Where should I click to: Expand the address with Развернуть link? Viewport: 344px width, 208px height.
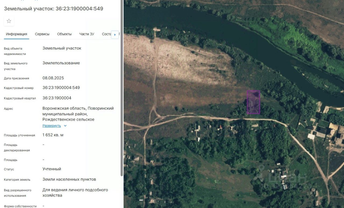point(52,126)
